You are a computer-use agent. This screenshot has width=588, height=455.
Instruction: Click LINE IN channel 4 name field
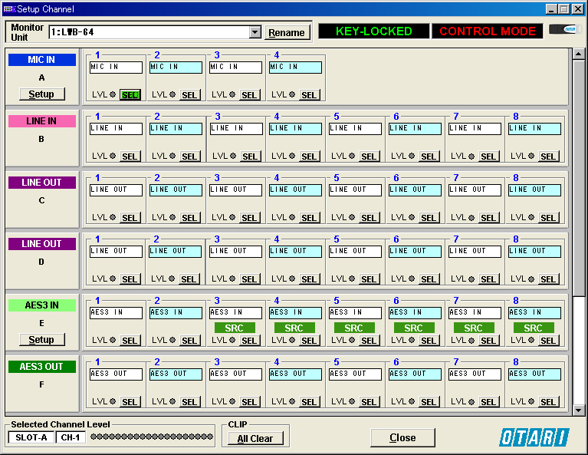point(295,129)
